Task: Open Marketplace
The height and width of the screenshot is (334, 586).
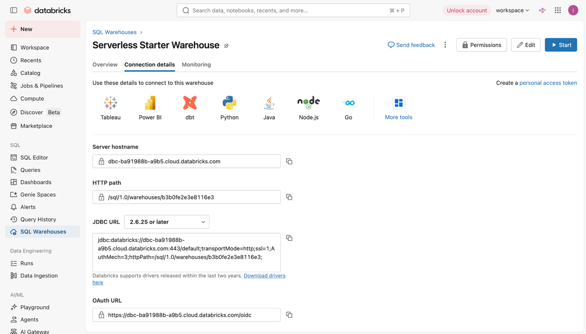Action: (x=43, y=126)
